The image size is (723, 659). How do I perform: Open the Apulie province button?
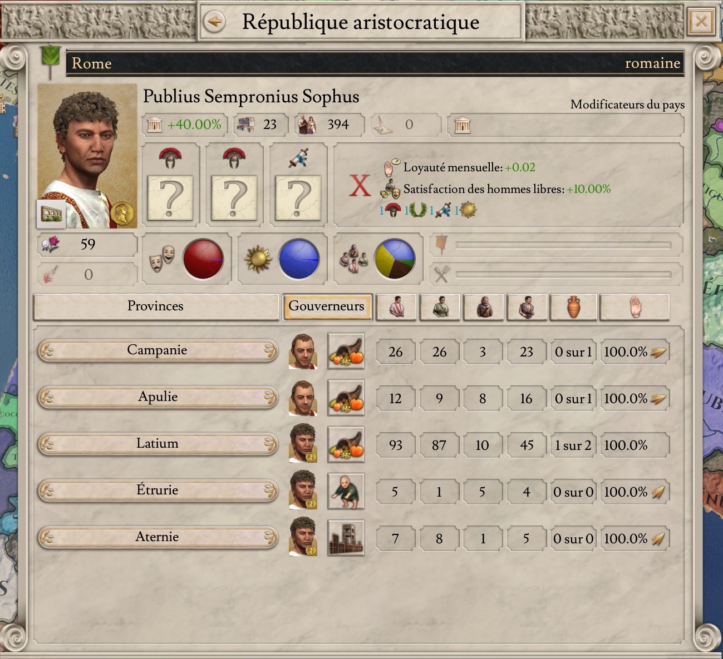(158, 398)
